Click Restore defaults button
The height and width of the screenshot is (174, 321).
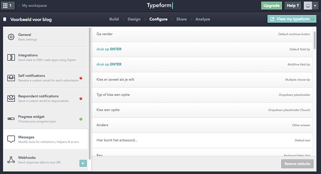tap(297, 164)
